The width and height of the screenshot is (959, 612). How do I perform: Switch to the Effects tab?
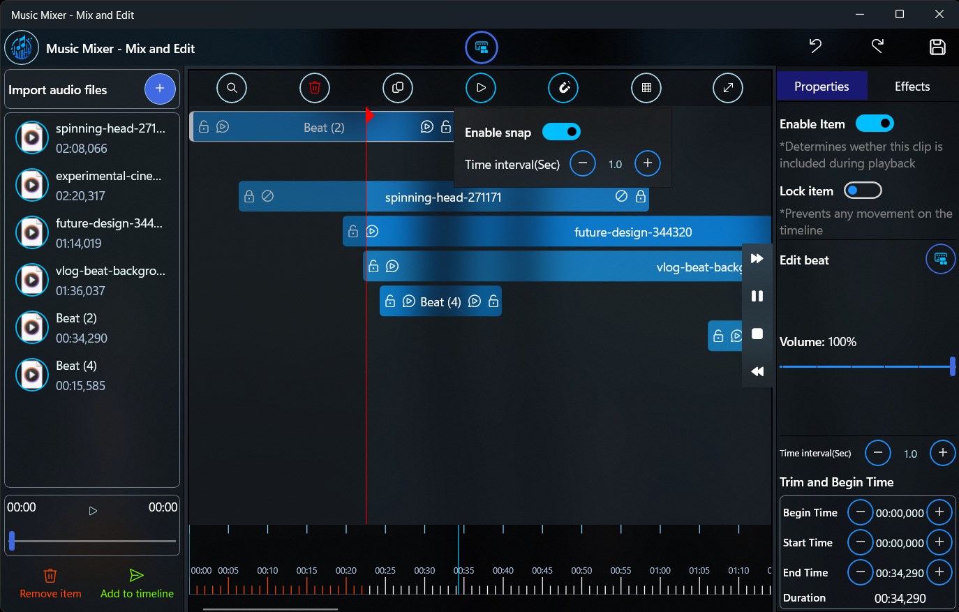point(912,86)
